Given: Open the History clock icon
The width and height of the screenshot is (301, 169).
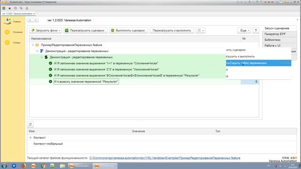Looking at the screenshot, I should tap(16, 8).
